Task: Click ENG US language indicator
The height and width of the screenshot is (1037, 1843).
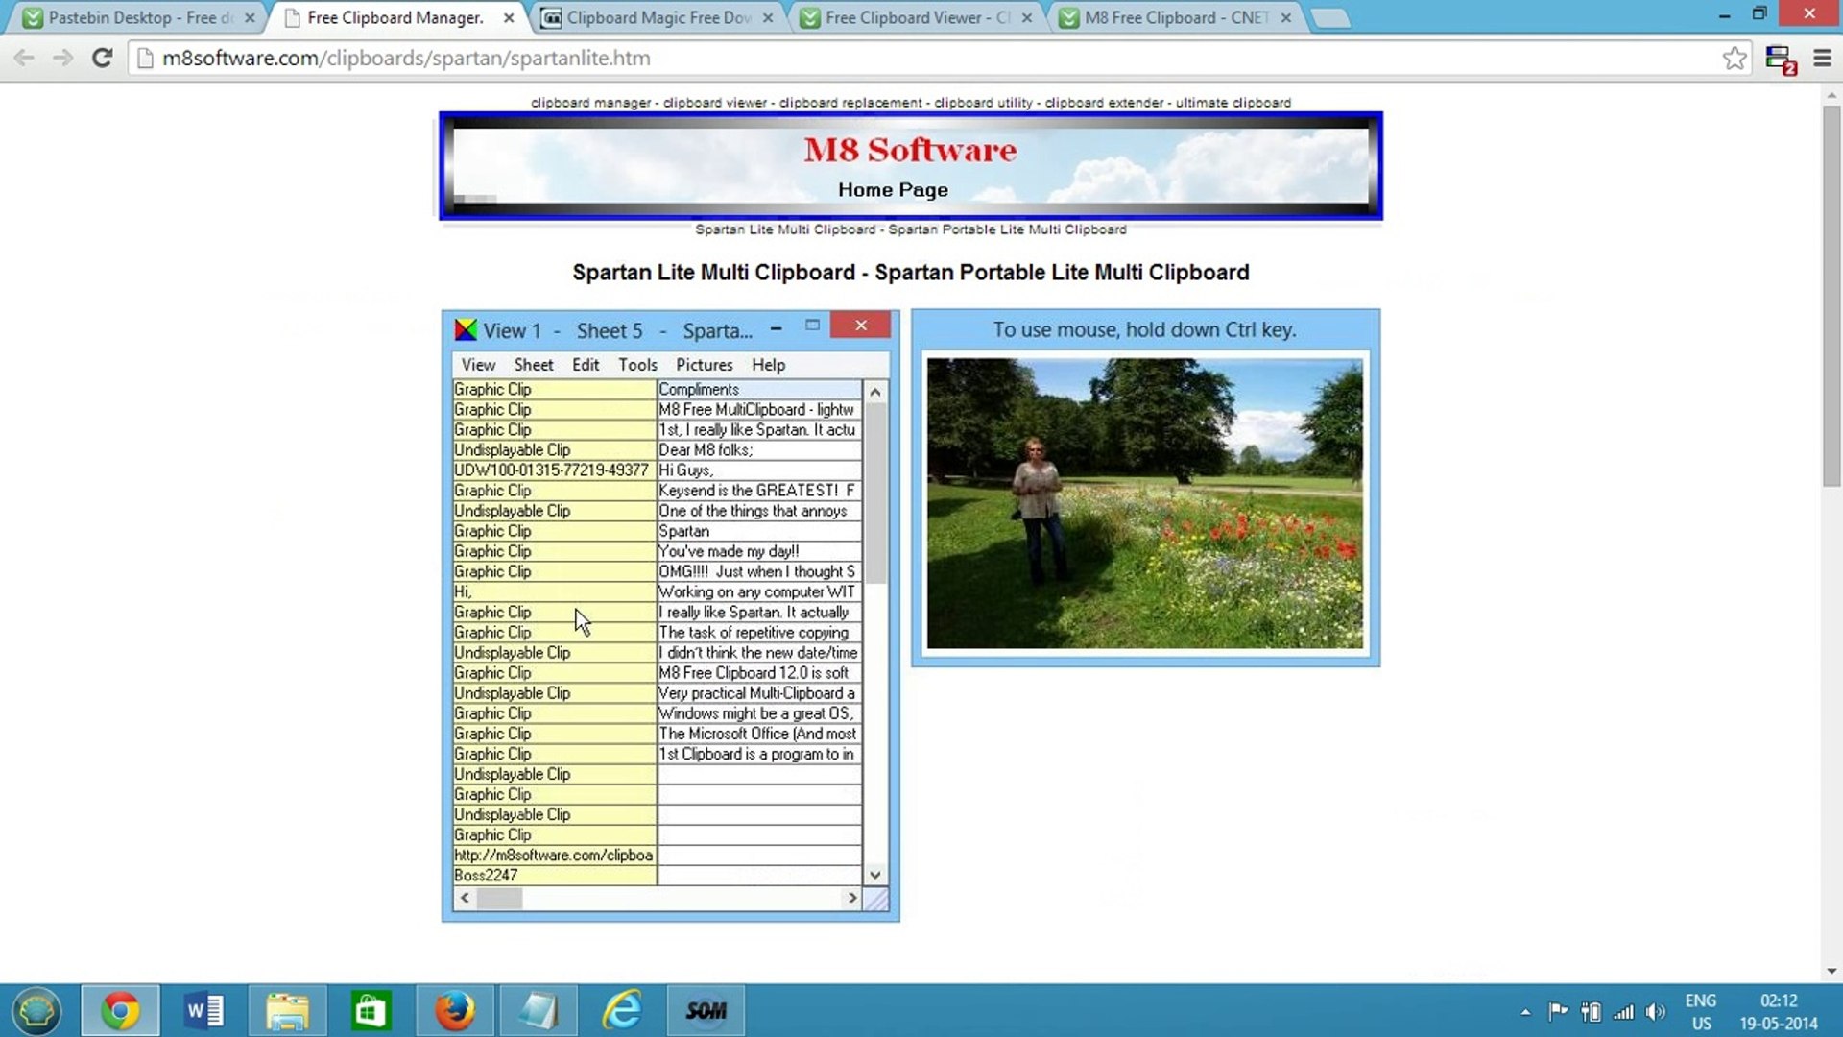Action: tap(1701, 1011)
